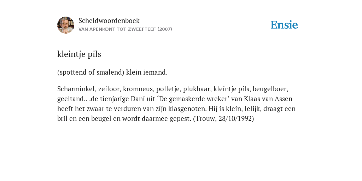This screenshot has width=362, height=181.
Task: Click the word 'beugelboer' in the quote
Action: click(x=270, y=89)
